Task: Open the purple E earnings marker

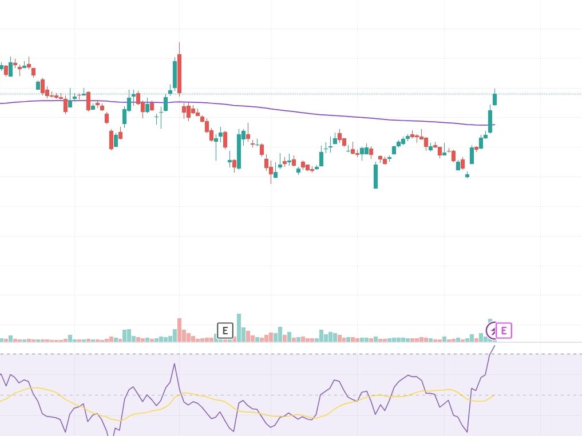Action: click(x=504, y=330)
